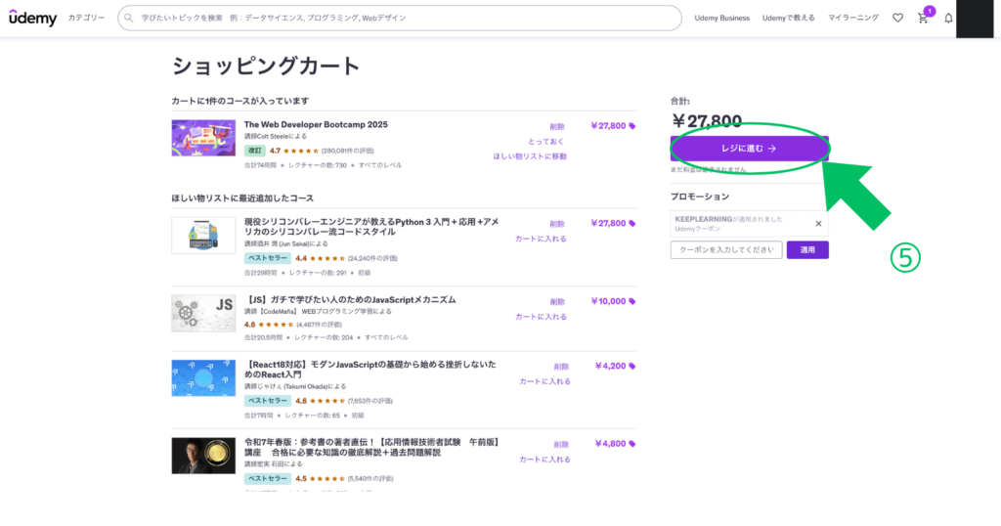Add Python 3 入門 course to cart

pyautogui.click(x=541, y=239)
